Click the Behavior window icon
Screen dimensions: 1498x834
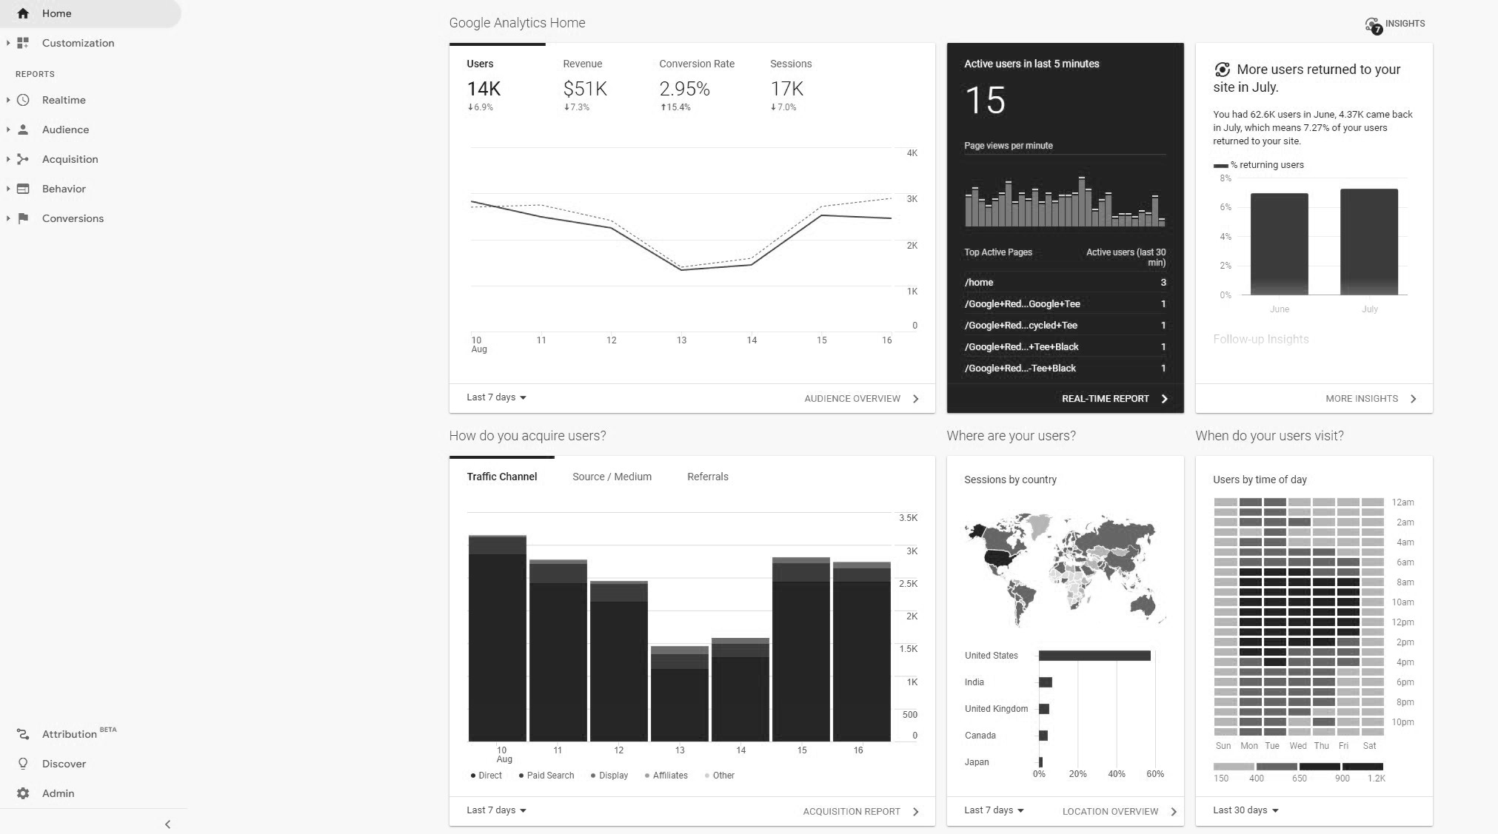tap(23, 189)
